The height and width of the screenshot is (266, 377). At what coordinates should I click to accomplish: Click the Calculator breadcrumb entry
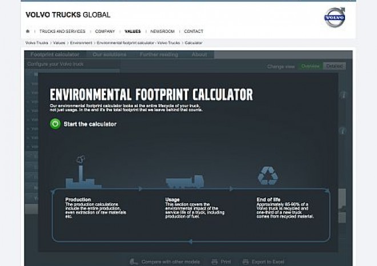coord(194,43)
